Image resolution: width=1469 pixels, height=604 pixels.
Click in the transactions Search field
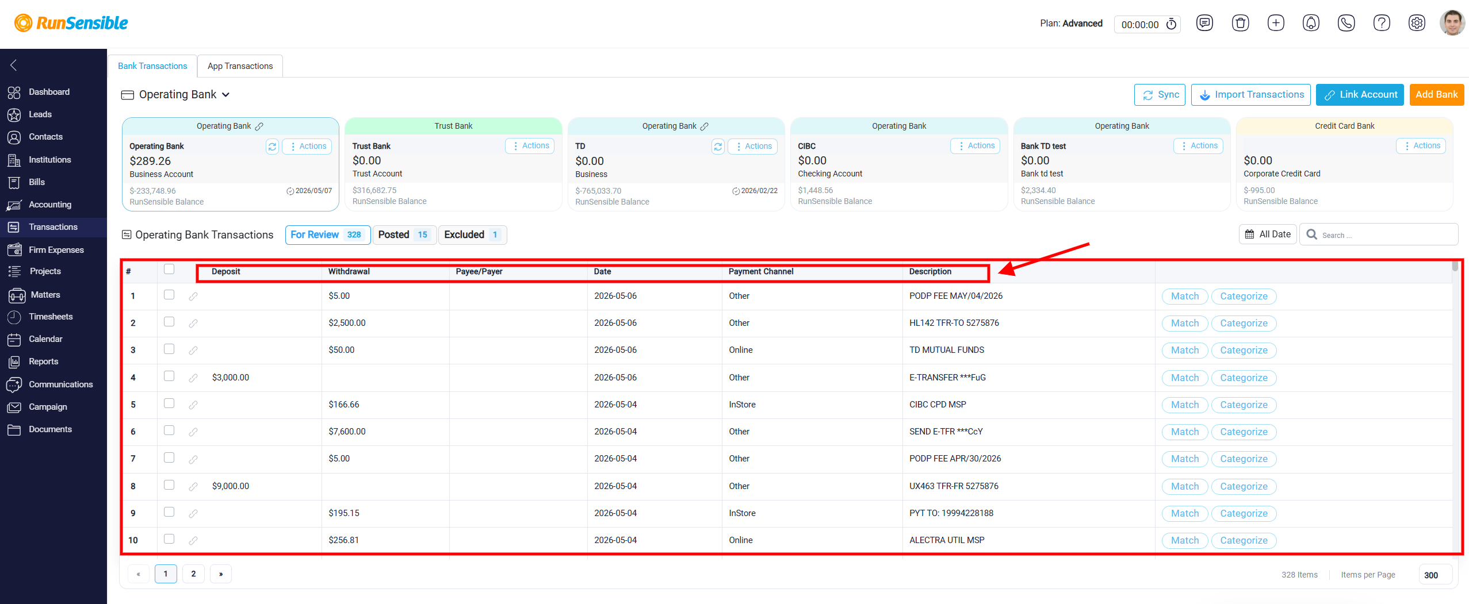[x=1378, y=234]
